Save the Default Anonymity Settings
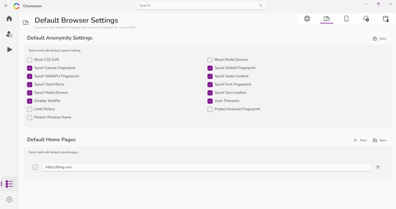Viewport: 396px width, 209px height. (380, 38)
